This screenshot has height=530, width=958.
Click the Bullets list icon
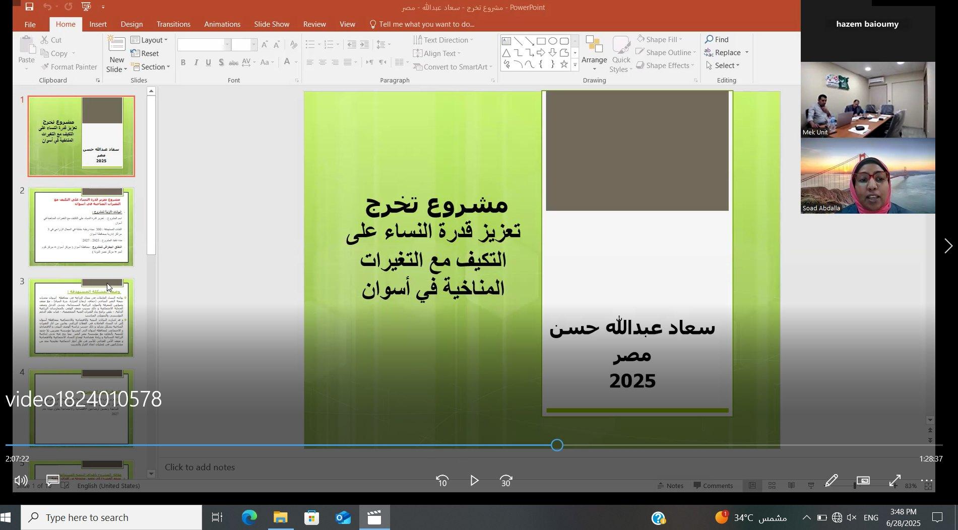310,45
